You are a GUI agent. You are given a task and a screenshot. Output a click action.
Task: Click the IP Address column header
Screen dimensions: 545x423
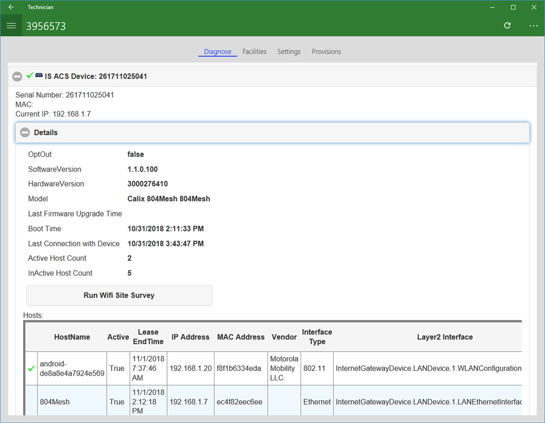(x=190, y=337)
